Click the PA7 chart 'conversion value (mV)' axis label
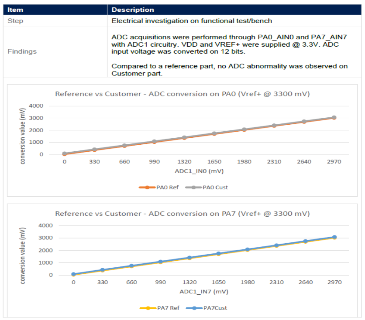This screenshot has height=320, width=365. click(x=22, y=255)
